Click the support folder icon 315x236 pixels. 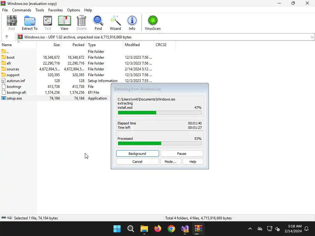pos(4,75)
